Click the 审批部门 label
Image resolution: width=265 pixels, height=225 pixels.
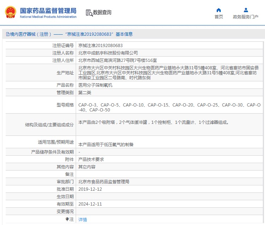tap(65, 182)
